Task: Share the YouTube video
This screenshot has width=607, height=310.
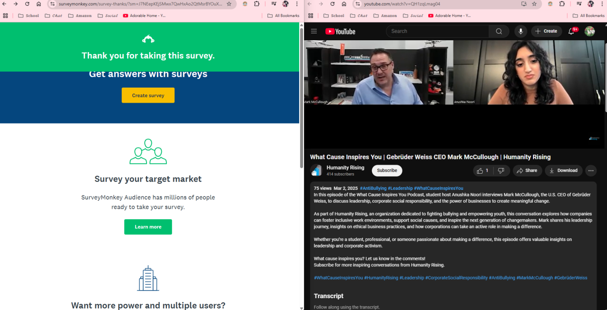Action: point(527,170)
